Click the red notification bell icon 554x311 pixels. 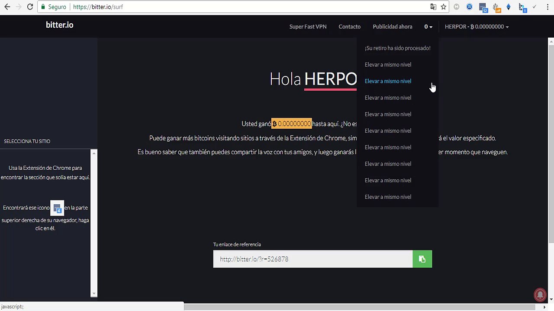540,295
